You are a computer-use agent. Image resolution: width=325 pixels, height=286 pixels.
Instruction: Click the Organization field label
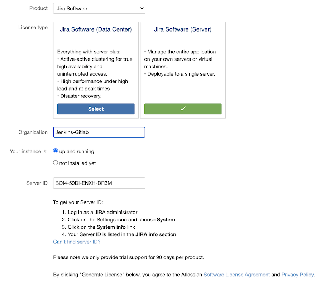point(33,132)
